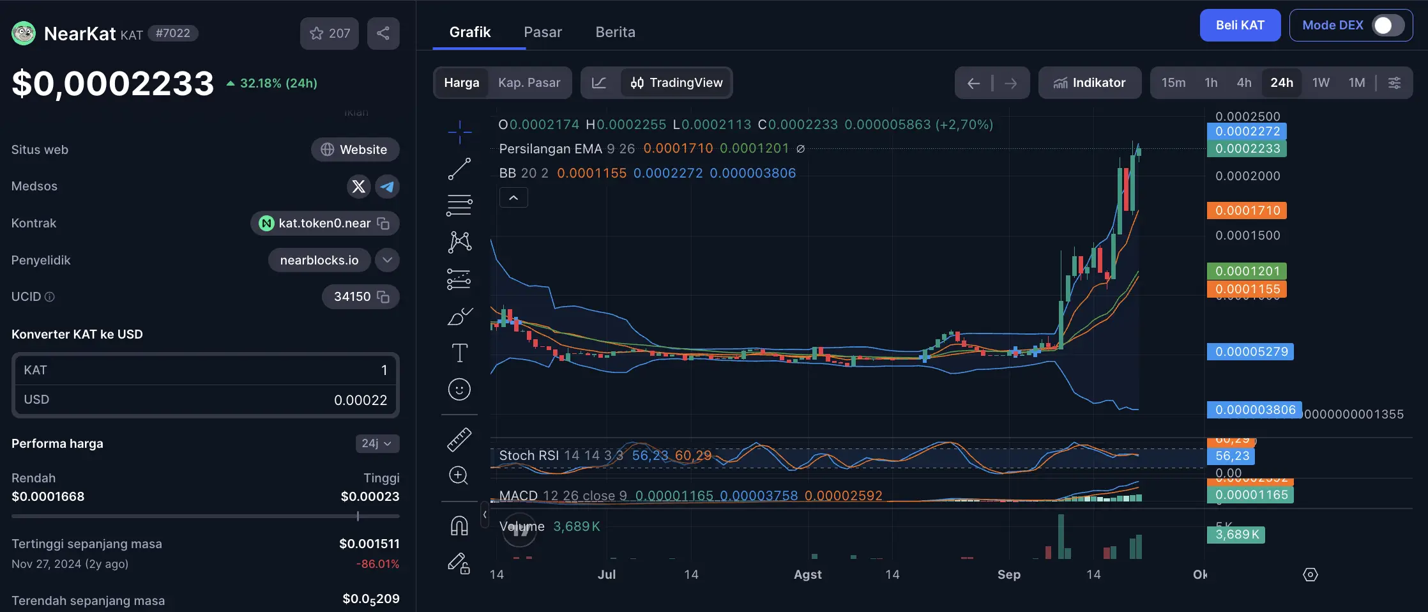Open the Pasar tab
The height and width of the screenshot is (612, 1428).
(x=543, y=32)
